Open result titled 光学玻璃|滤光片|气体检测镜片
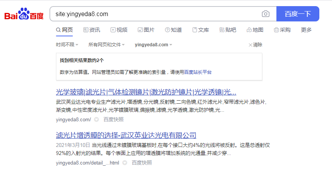The image size is (332, 194). tap(146, 92)
